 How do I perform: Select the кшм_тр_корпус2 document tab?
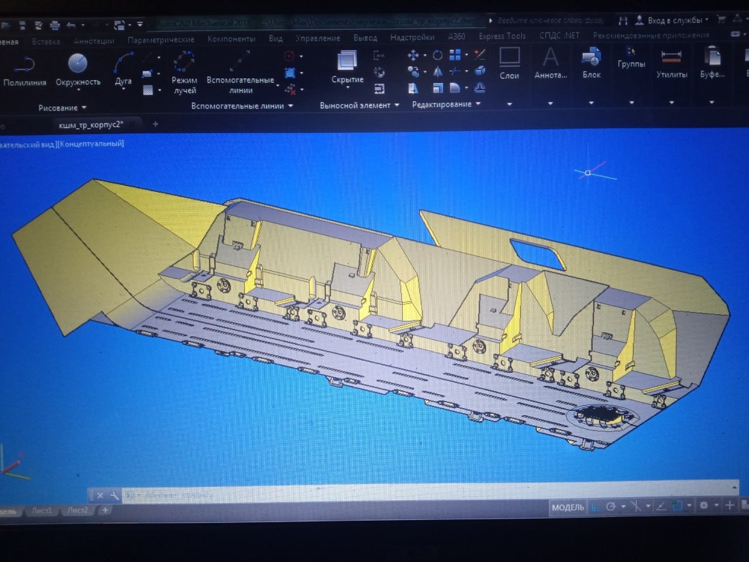tap(91, 124)
